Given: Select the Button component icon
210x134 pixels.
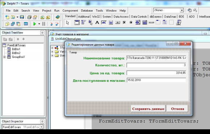Looking at the screenshot, I should (118, 22).
